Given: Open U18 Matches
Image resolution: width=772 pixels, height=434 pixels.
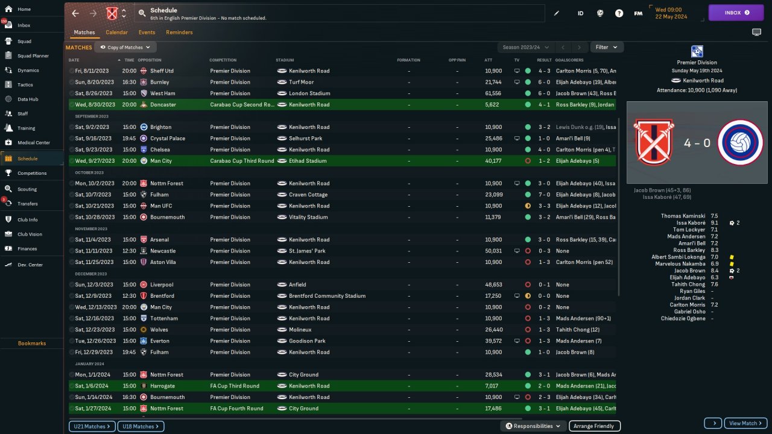Looking at the screenshot, I should (x=141, y=426).
